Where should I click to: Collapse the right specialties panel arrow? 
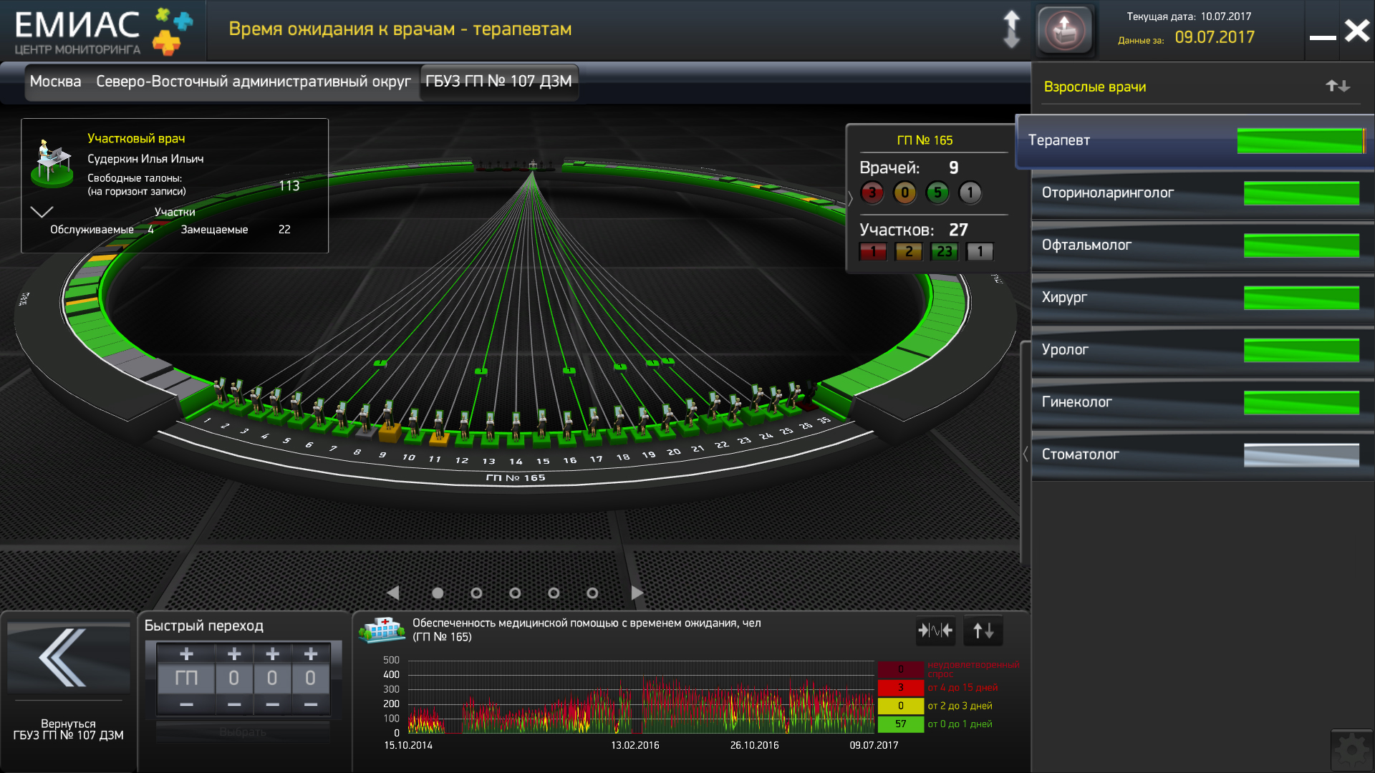pyautogui.click(x=1026, y=454)
